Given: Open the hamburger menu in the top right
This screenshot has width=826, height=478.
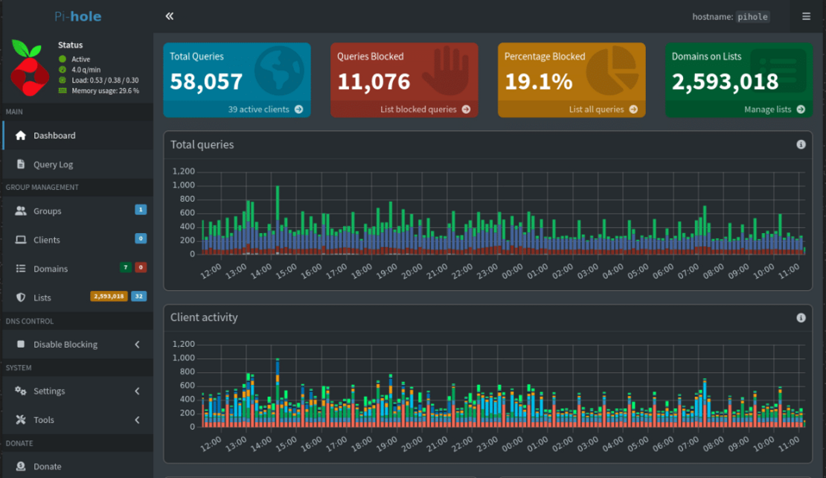Looking at the screenshot, I should tap(806, 16).
